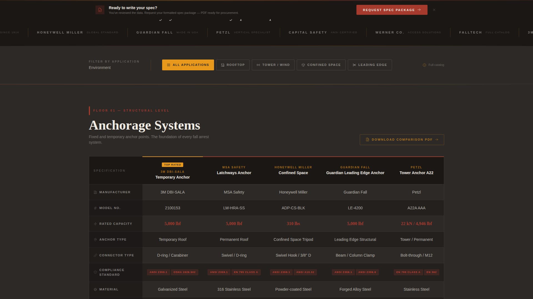Viewport: 533px width, 299px height.
Task: Toggle the Confined Space filter
Action: tap(321, 65)
